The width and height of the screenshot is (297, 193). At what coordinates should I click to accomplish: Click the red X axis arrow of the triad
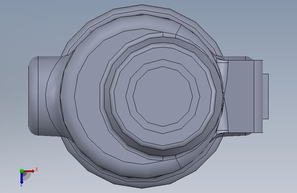pos(29,171)
